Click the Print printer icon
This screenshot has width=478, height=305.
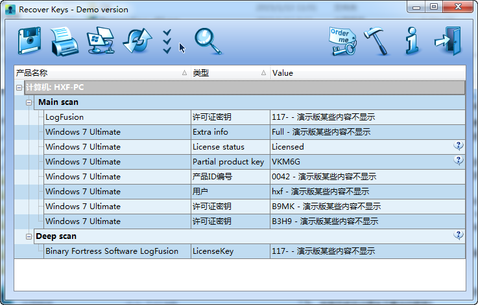click(64, 41)
